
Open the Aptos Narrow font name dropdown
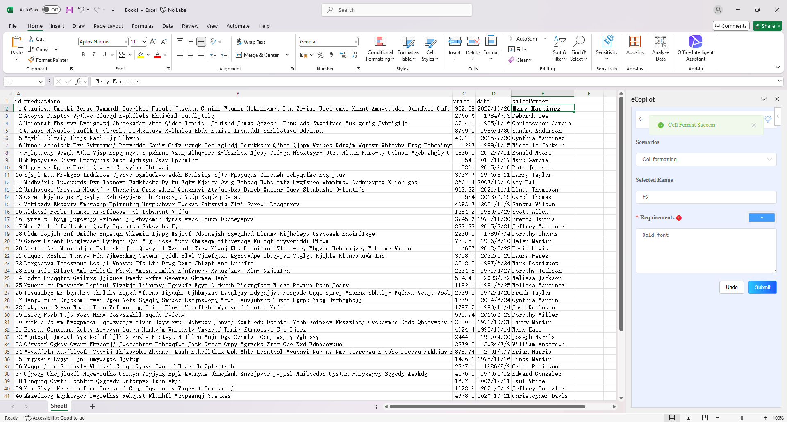tap(125, 42)
